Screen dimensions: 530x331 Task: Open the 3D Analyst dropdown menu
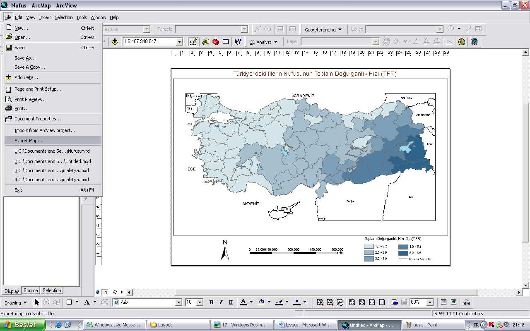click(x=263, y=42)
